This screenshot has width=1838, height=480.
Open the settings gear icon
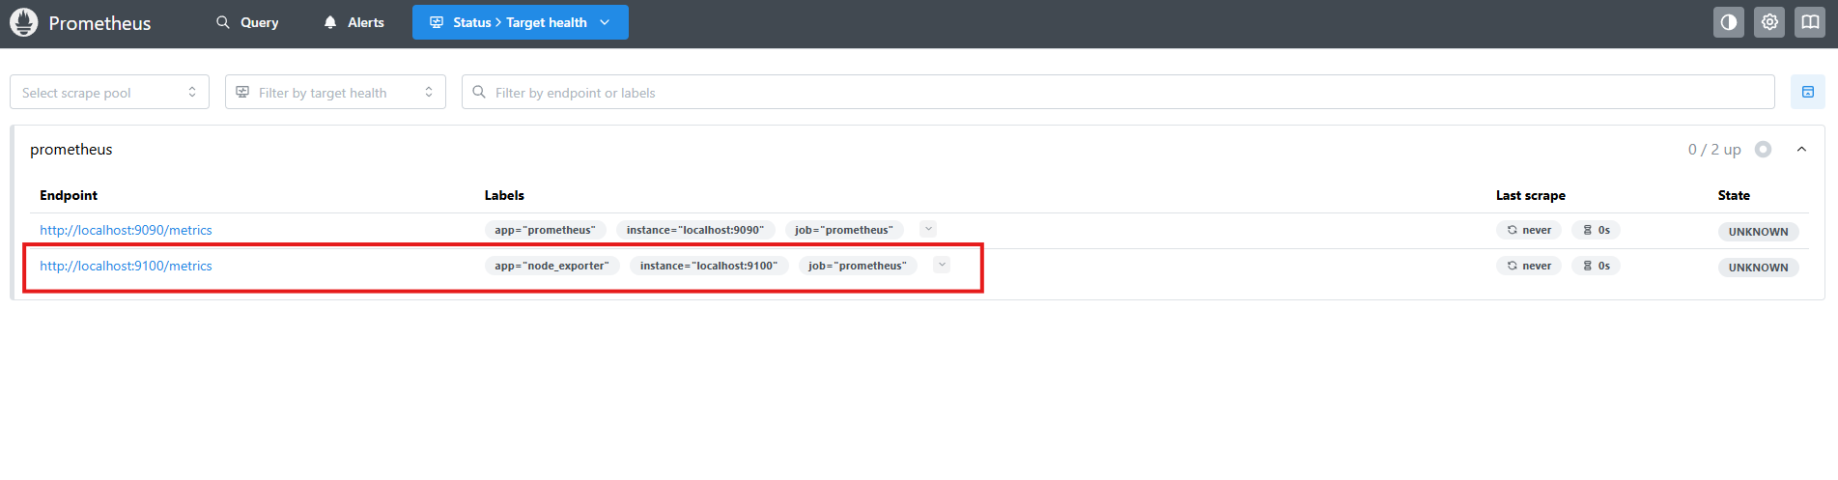tap(1768, 22)
